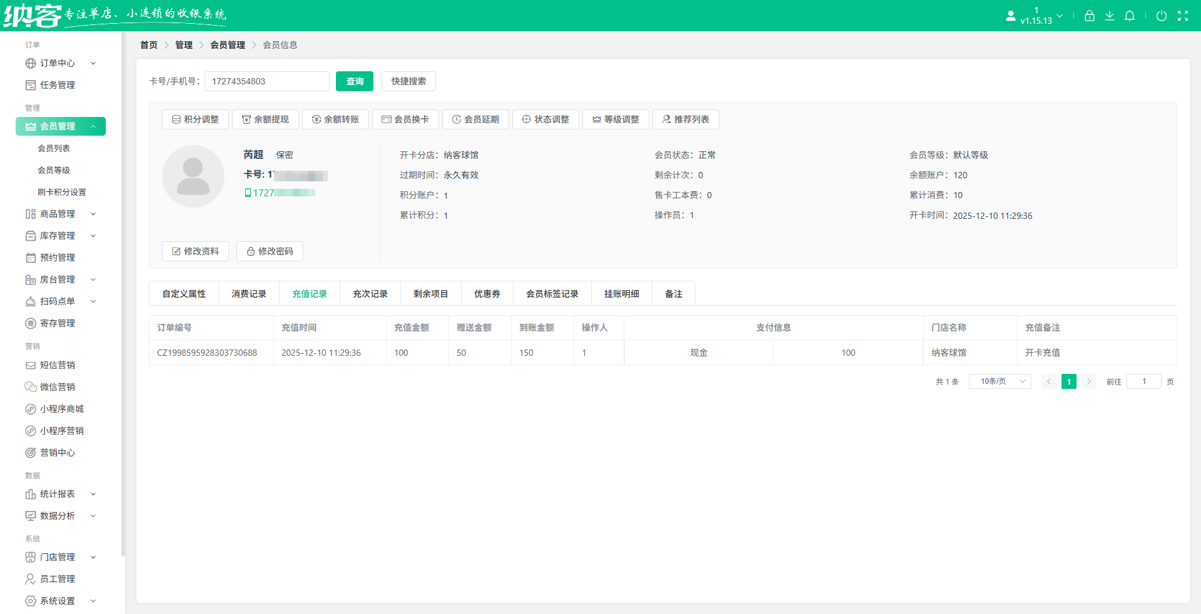Click the download icon in top bar
Image resolution: width=1201 pixels, height=614 pixels.
click(1110, 16)
